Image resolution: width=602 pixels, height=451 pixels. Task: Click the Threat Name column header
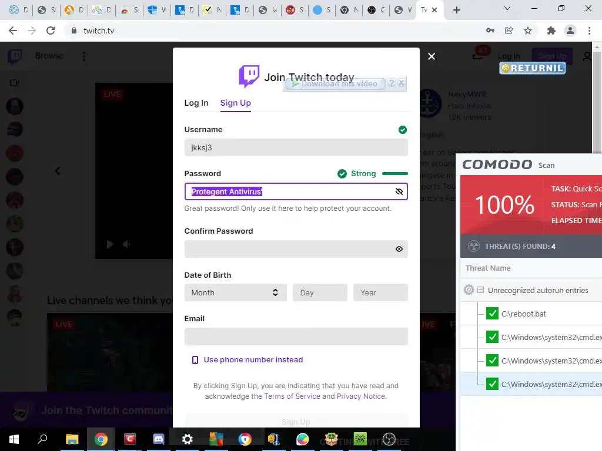(488, 268)
